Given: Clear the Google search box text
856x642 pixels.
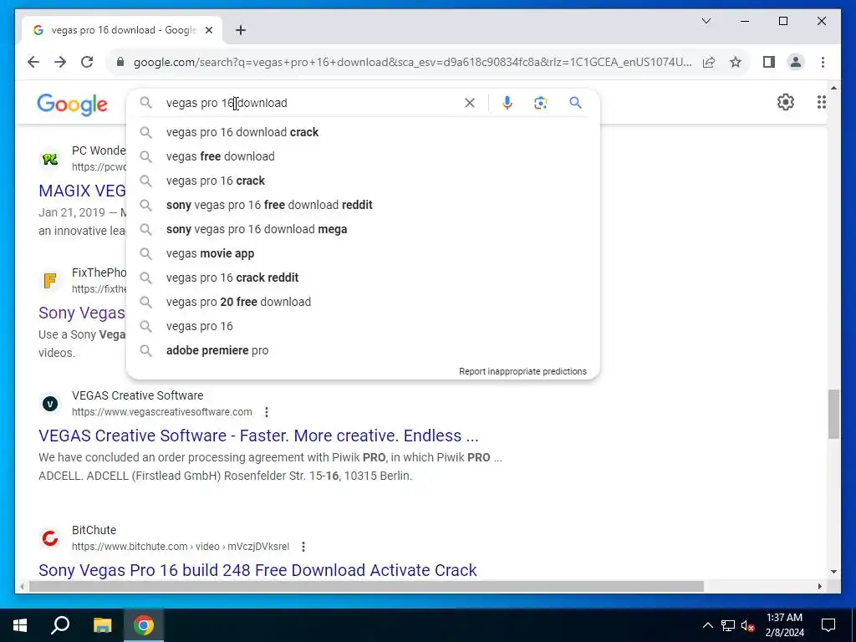Looking at the screenshot, I should pyautogui.click(x=470, y=103).
